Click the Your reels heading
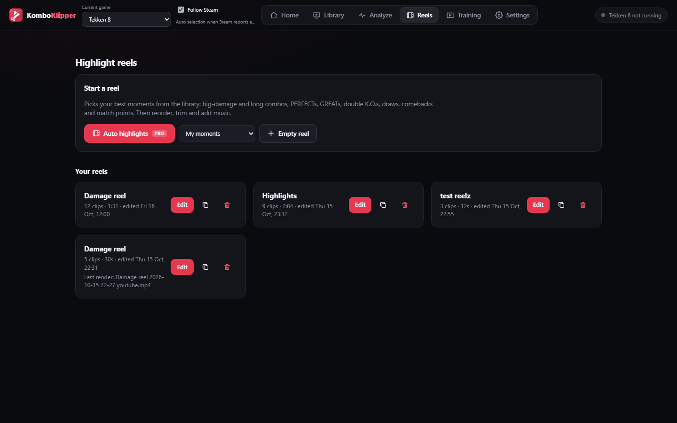This screenshot has height=423, width=677. pyautogui.click(x=91, y=172)
